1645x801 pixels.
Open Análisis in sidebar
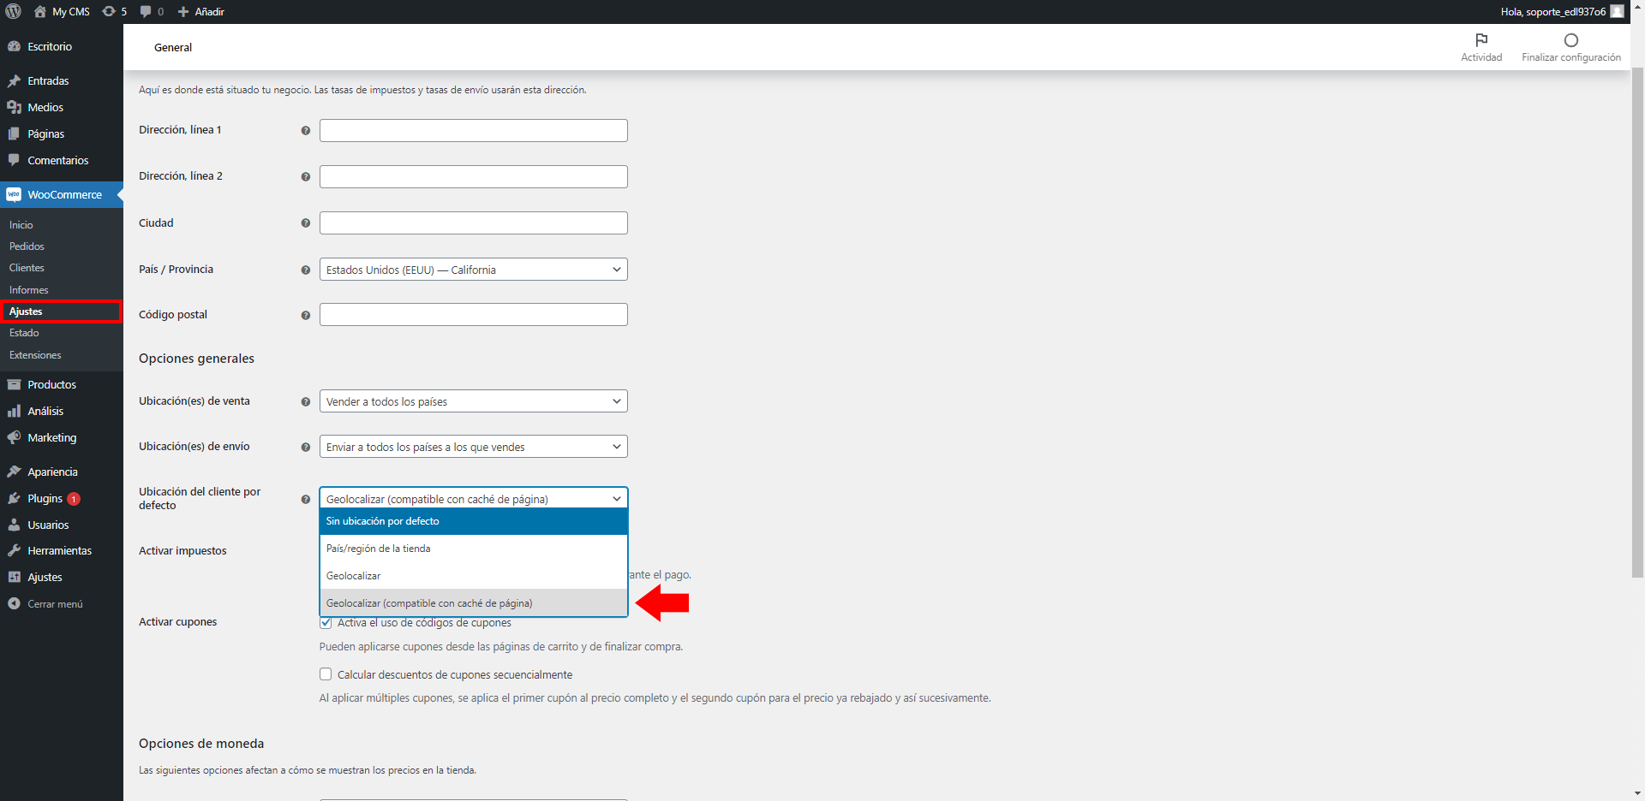point(62,411)
